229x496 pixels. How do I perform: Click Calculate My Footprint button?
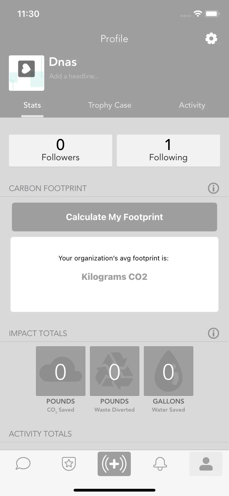[x=114, y=217]
